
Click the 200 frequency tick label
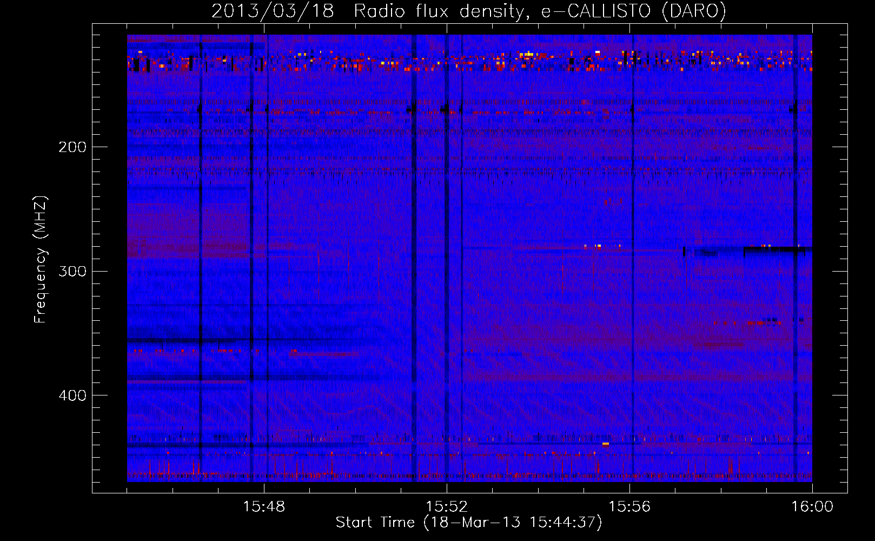point(72,147)
